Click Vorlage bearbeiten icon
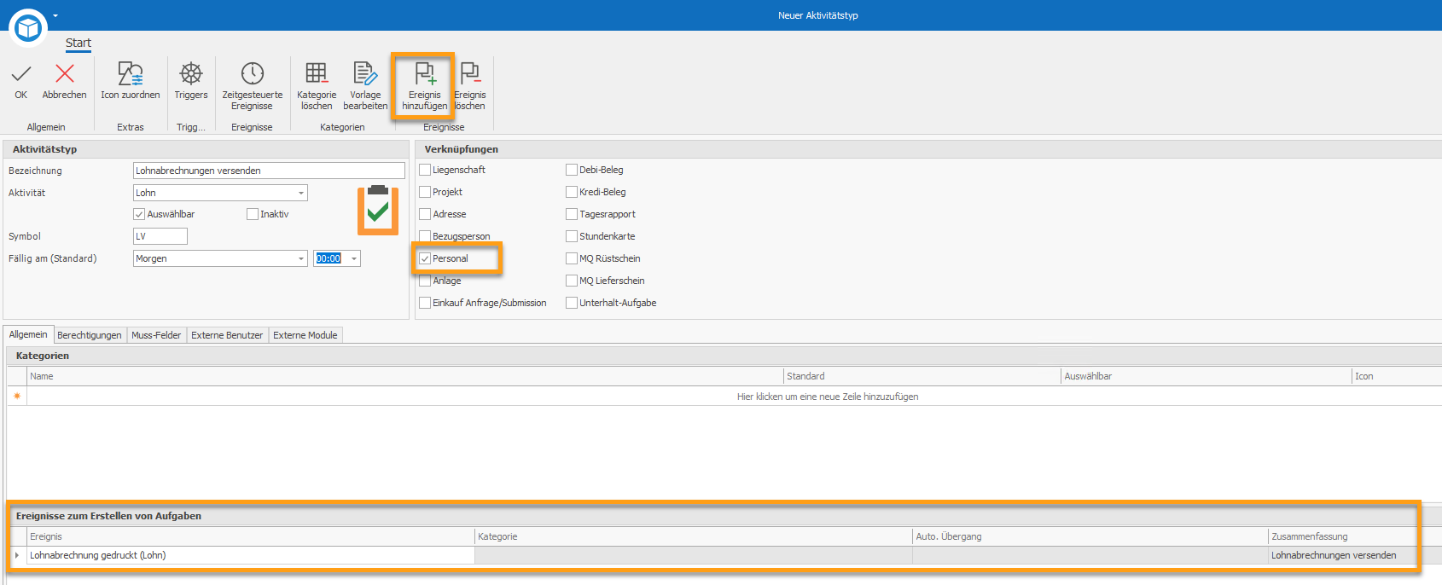Screen dimensions: 1442x585 click(365, 74)
